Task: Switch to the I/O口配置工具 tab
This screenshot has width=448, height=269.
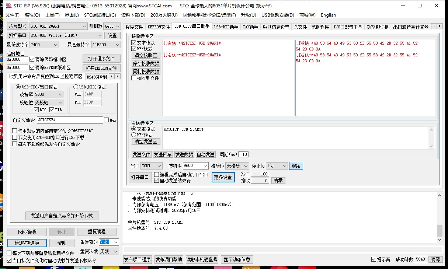Action: coord(348,27)
